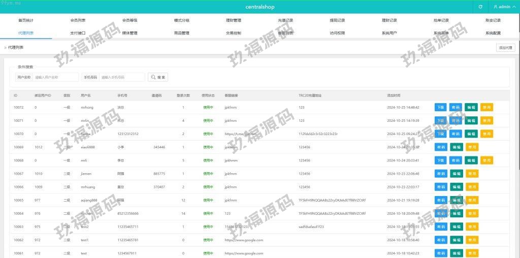Click the refresh icon in the header
Viewport: 520px width, 258px height.
click(480, 7)
